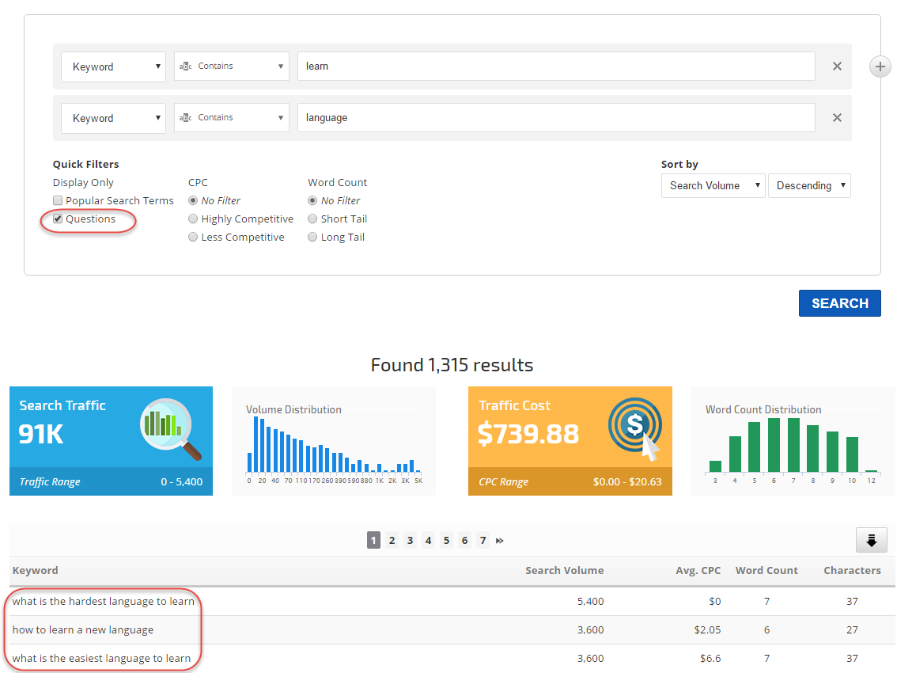Open the Search Volume sort dropdown

click(713, 186)
